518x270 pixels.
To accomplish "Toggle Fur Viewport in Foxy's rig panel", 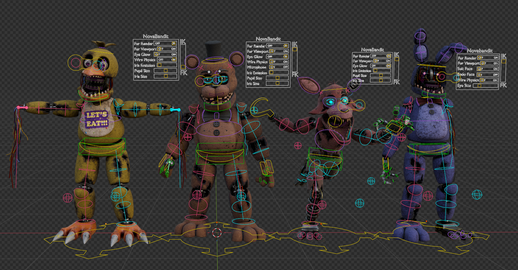I will pos(382,61).
